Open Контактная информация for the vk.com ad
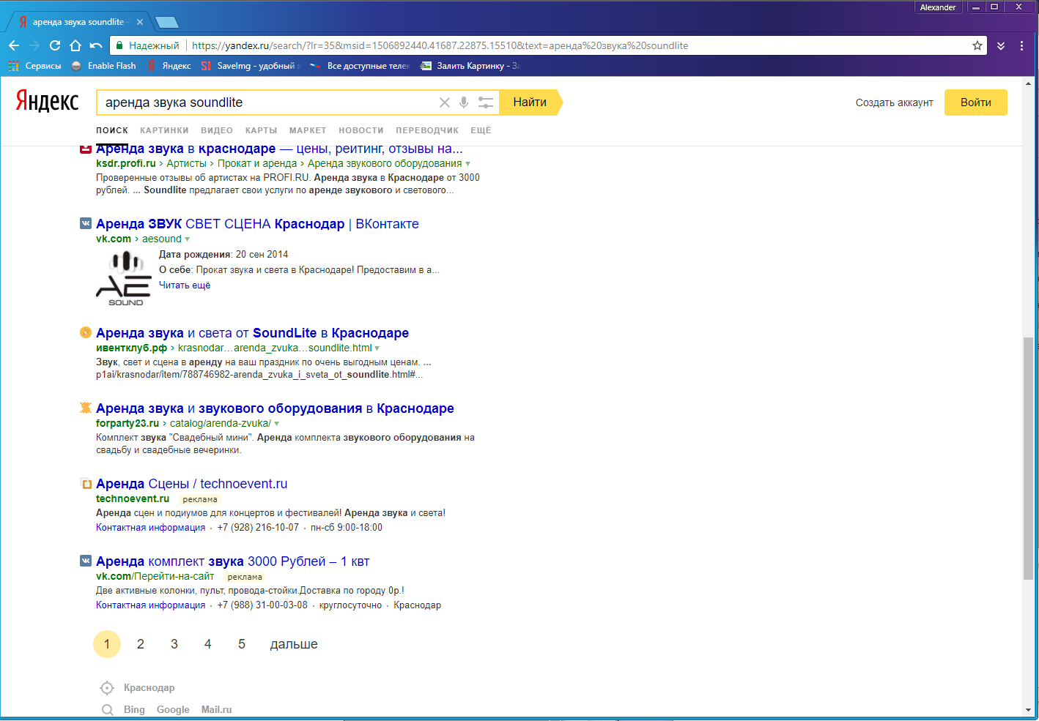 pyautogui.click(x=151, y=605)
